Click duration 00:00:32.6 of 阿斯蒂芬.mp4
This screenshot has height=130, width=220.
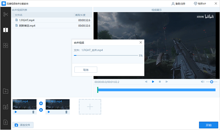84,25
